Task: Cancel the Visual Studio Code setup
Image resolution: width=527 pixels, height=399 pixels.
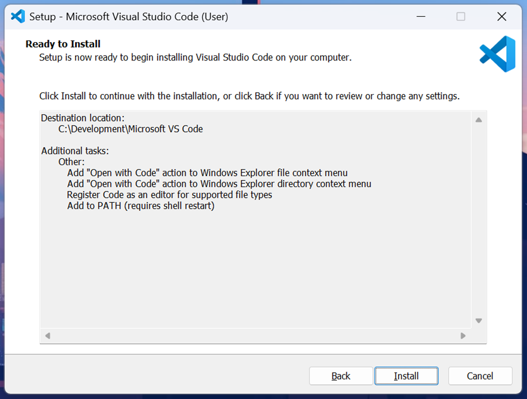Action: click(480, 376)
